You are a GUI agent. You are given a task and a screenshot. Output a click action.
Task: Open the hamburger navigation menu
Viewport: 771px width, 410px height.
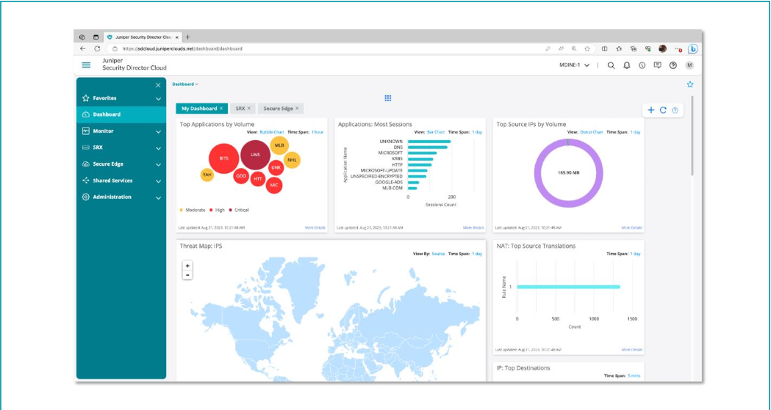(x=86, y=65)
